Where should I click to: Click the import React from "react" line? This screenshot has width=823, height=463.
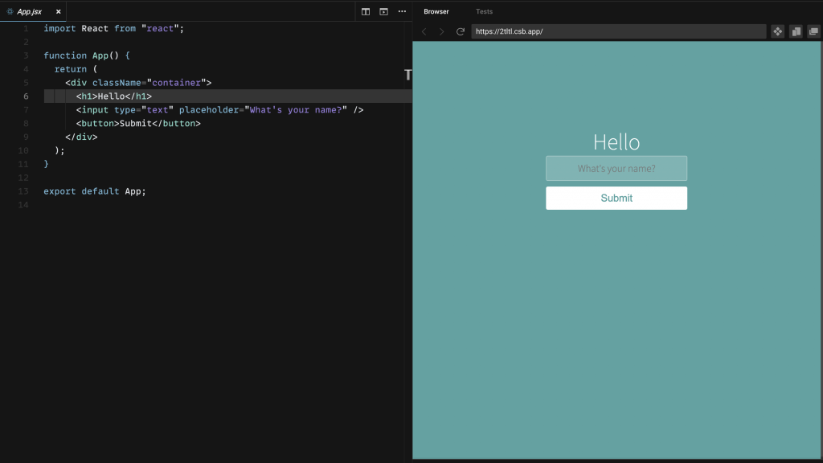click(x=114, y=28)
